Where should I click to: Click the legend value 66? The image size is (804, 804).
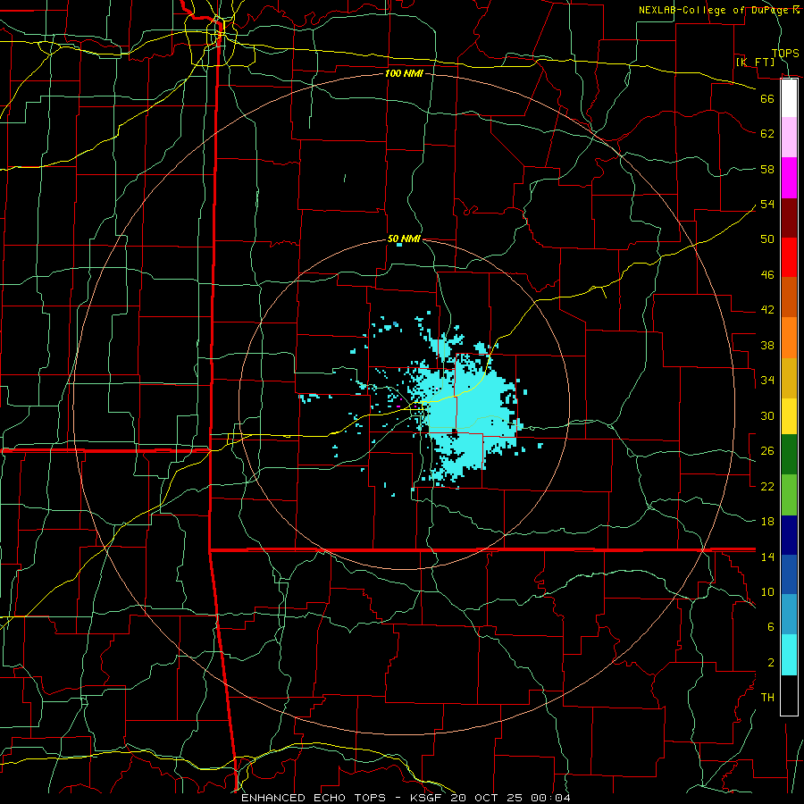coord(767,98)
